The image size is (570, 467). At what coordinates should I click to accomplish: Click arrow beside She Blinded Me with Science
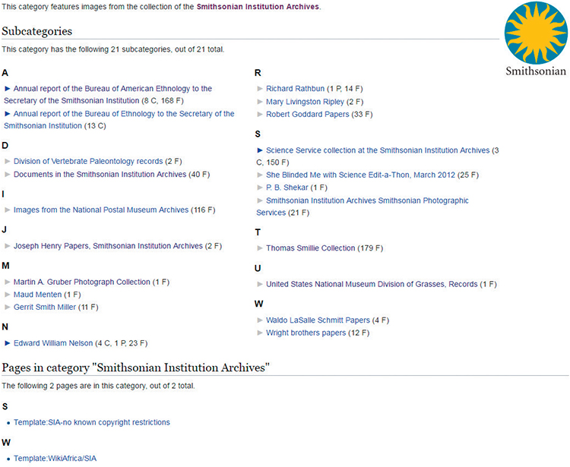[x=260, y=175]
